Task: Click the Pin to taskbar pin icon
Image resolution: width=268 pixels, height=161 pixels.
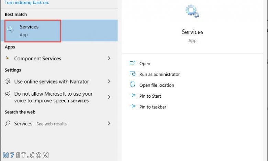Action: [x=133, y=106]
